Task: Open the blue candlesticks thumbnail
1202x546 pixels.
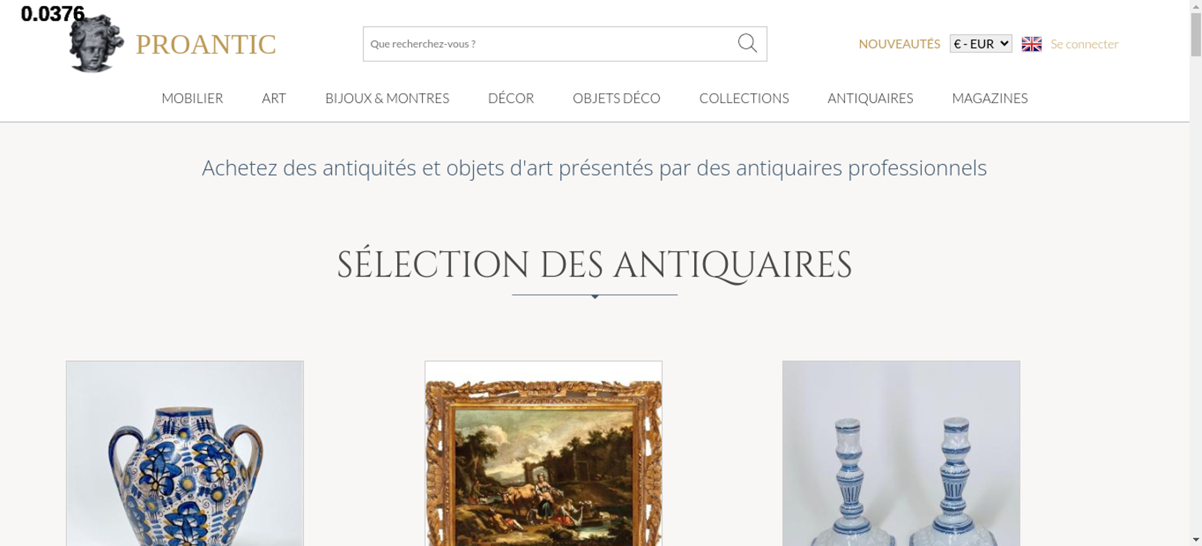Action: click(901, 453)
